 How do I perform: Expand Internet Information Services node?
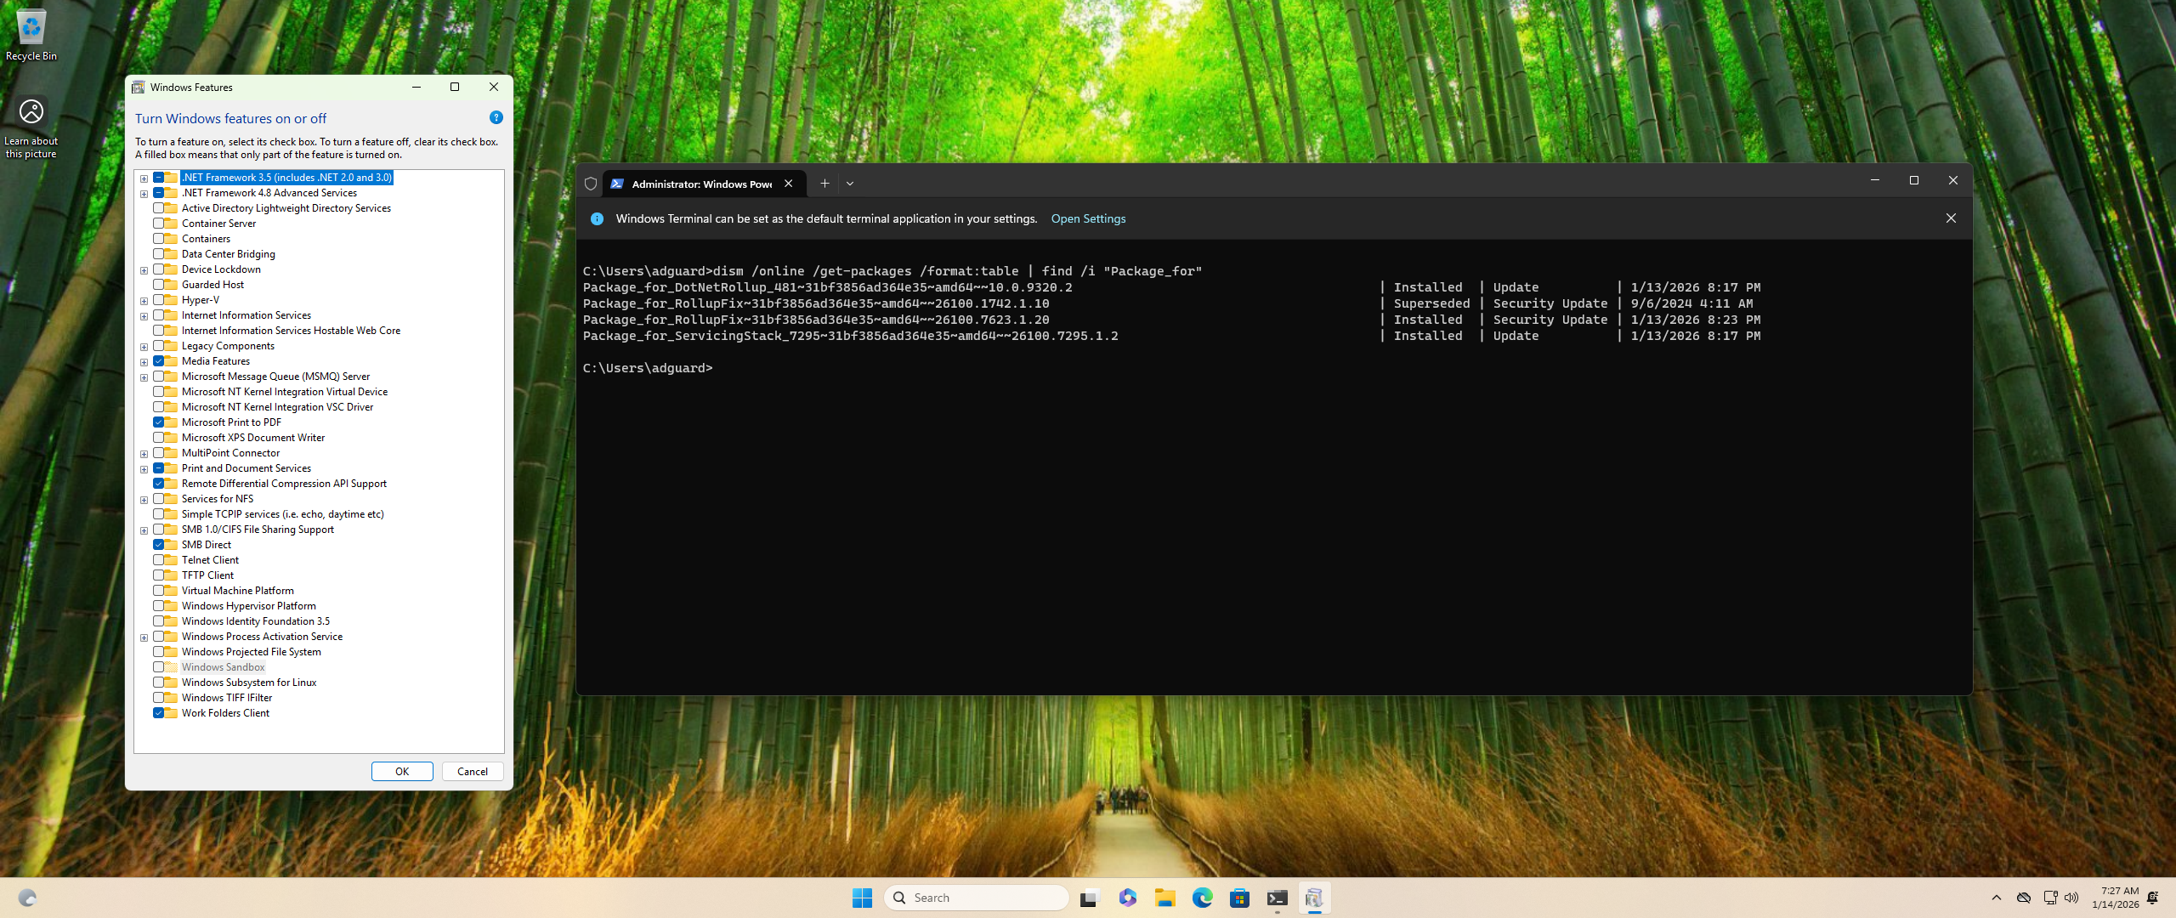(144, 316)
